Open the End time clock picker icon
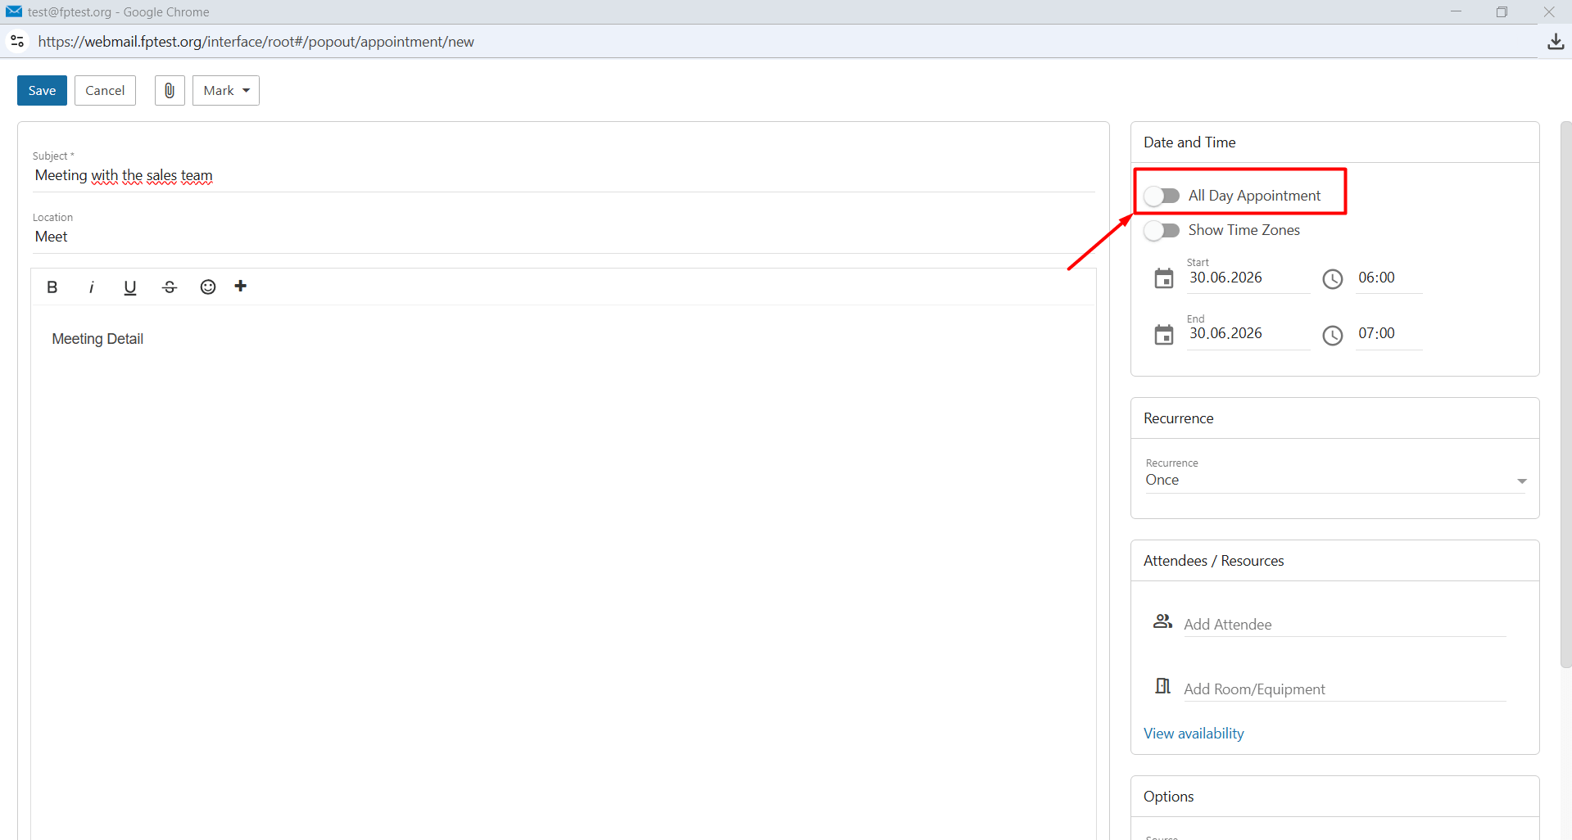The image size is (1572, 840). coord(1333,335)
